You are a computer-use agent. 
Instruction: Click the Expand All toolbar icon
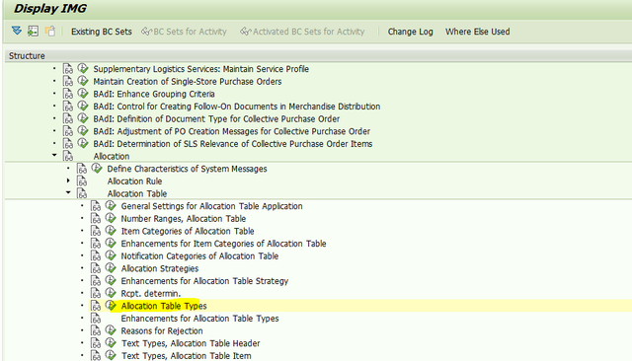17,31
